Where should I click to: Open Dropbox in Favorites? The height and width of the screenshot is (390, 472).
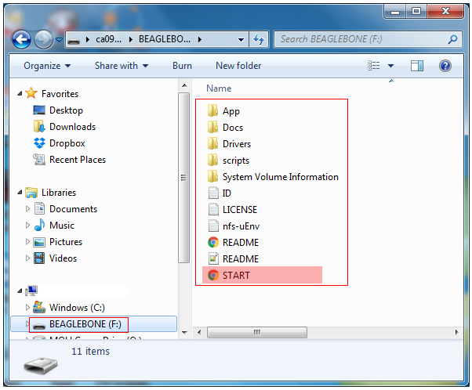click(67, 143)
